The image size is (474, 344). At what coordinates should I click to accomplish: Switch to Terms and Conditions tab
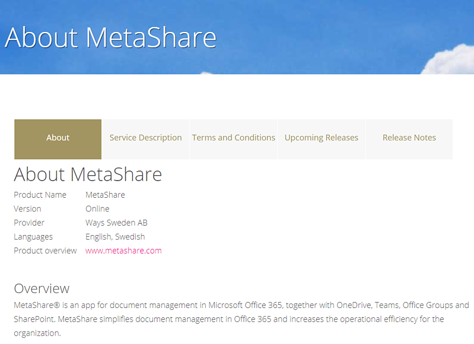[233, 139]
